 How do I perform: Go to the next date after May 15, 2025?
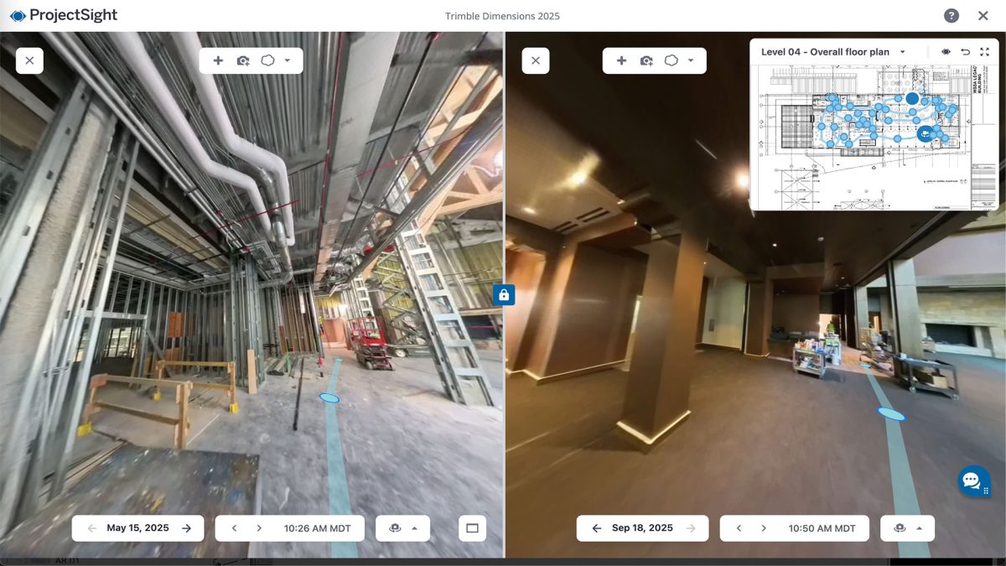pos(185,527)
